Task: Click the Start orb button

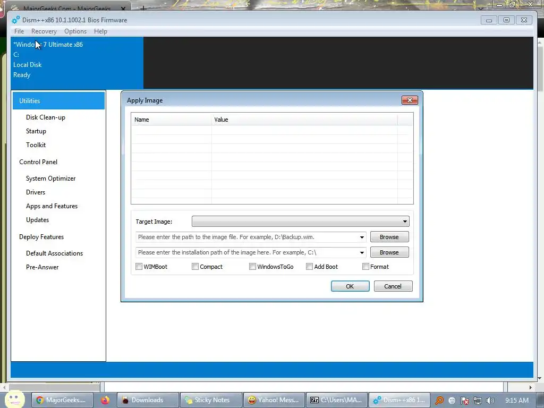Action: 14,399
